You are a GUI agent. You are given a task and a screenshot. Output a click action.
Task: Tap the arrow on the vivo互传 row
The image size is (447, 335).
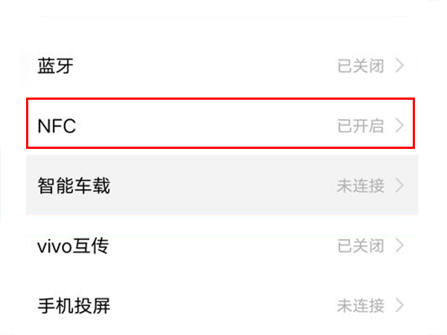[400, 245]
